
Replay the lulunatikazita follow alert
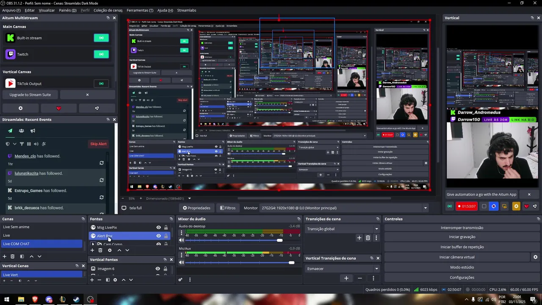coord(102,180)
